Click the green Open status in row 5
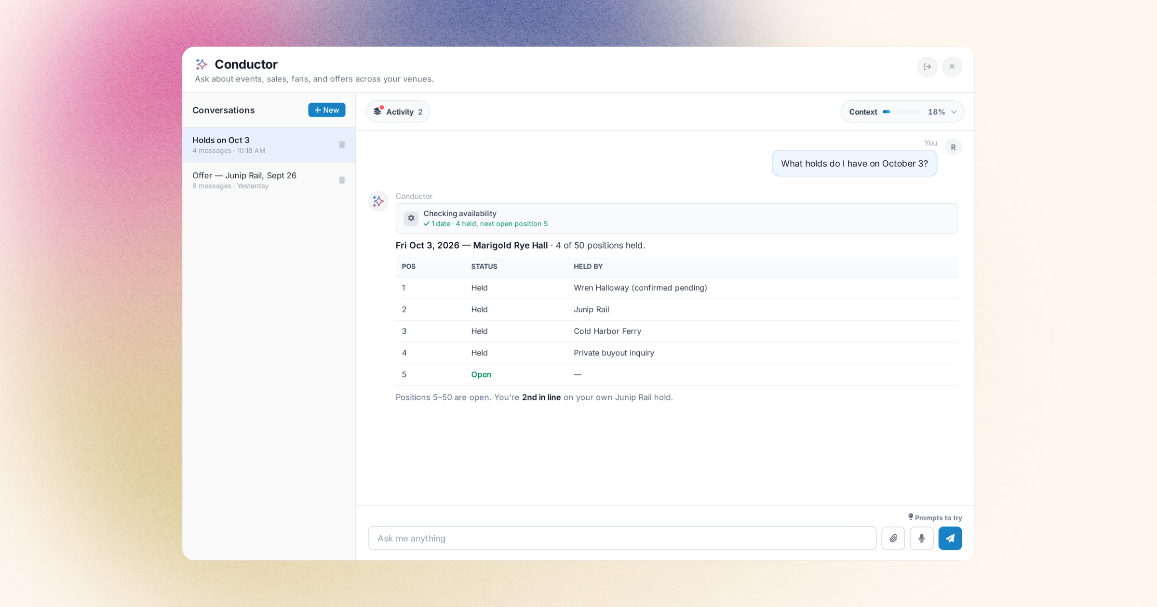 (481, 374)
